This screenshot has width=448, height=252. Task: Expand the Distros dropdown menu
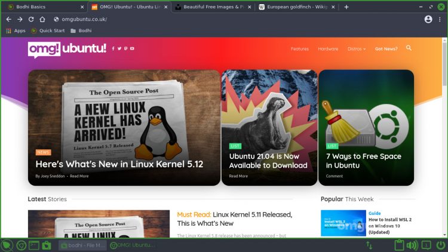coord(357,49)
